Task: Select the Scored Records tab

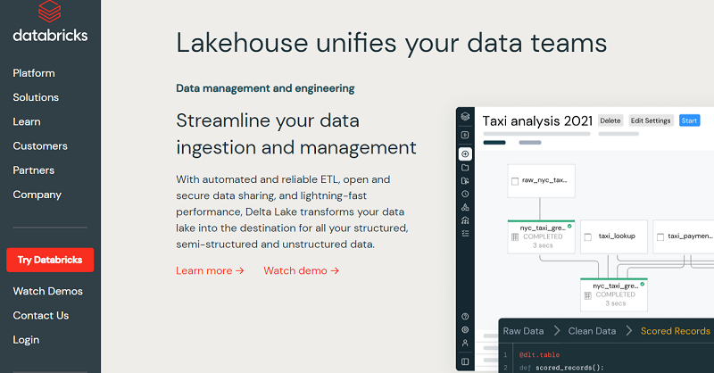Action: 676,331
